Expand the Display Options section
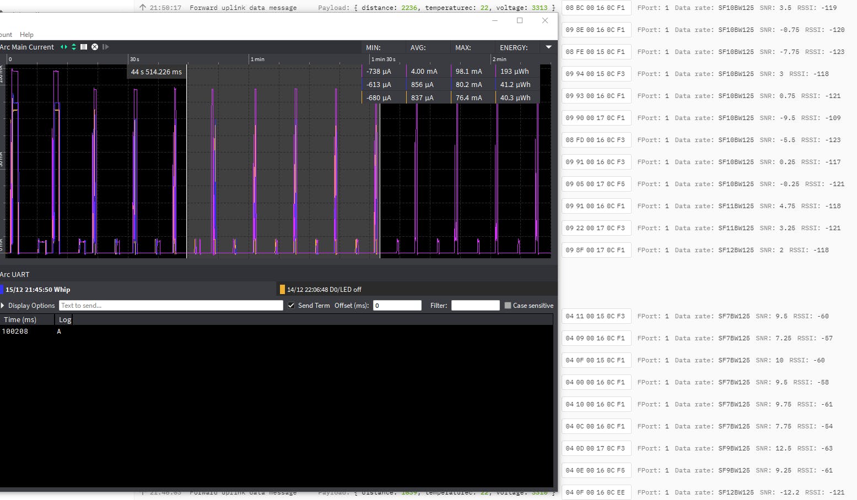This screenshot has height=500, width=857. click(28, 306)
